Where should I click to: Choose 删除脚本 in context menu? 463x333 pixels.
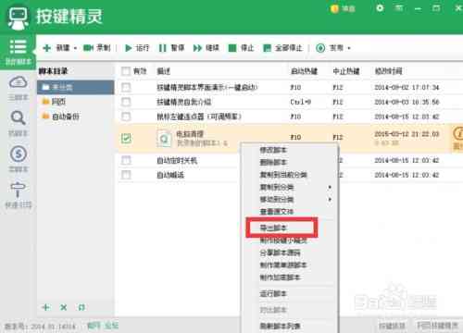click(273, 163)
